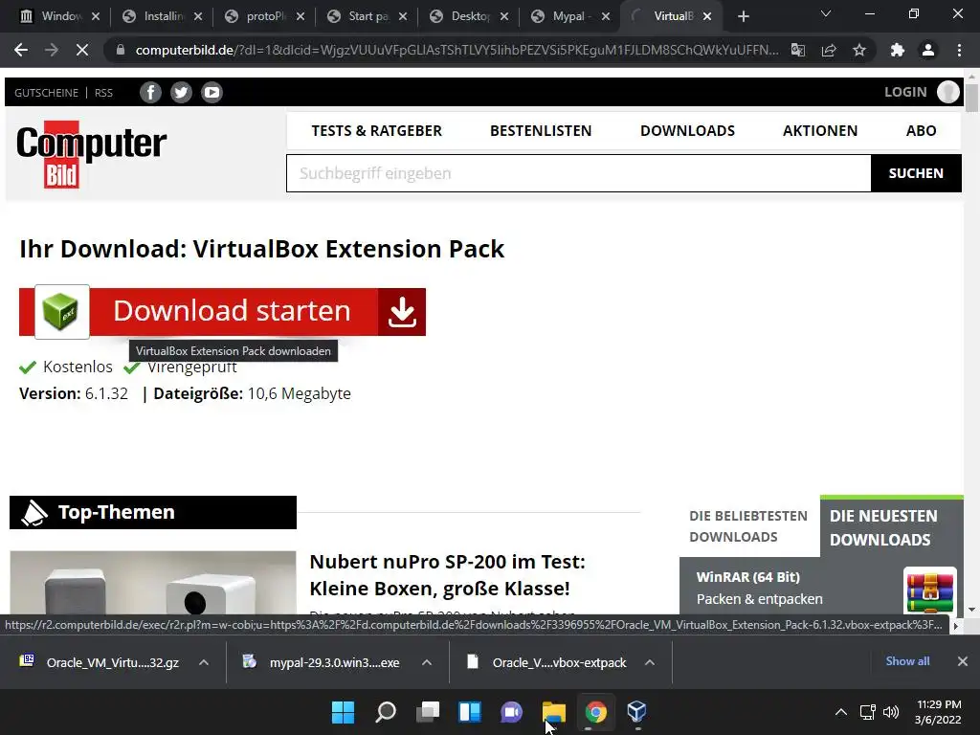Open ABO navigation menu
980x735 pixels.
coord(922,130)
